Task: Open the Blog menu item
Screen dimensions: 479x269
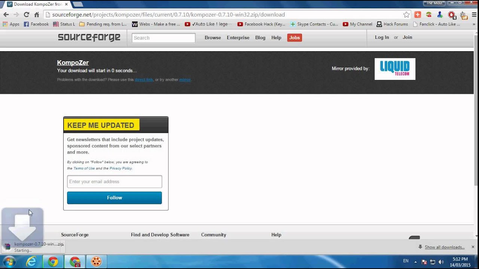Action: tap(260, 38)
